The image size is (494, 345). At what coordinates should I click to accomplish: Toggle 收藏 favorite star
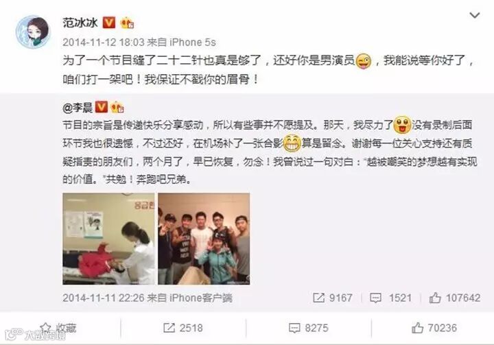[x=58, y=328]
